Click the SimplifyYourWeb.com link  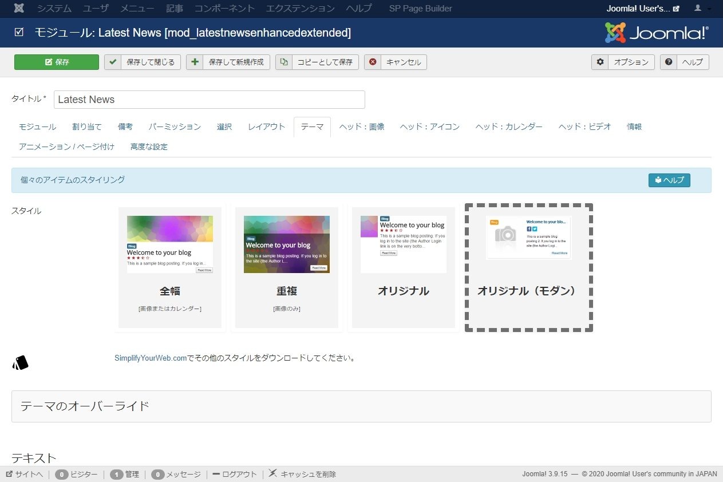151,358
